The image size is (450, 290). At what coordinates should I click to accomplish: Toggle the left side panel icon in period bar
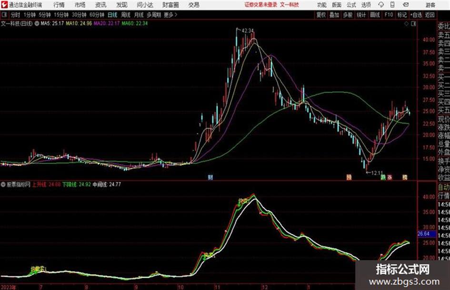pyautogui.click(x=4, y=15)
